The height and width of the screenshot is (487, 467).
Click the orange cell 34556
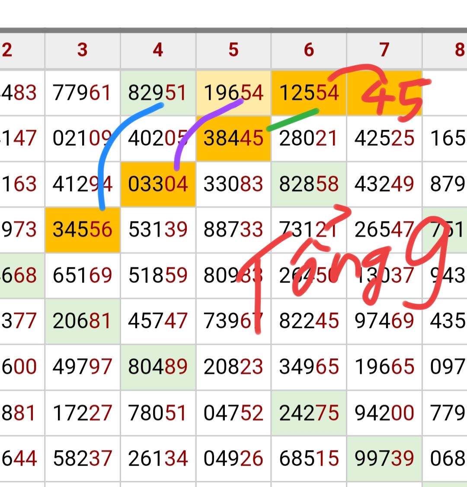[x=83, y=230]
